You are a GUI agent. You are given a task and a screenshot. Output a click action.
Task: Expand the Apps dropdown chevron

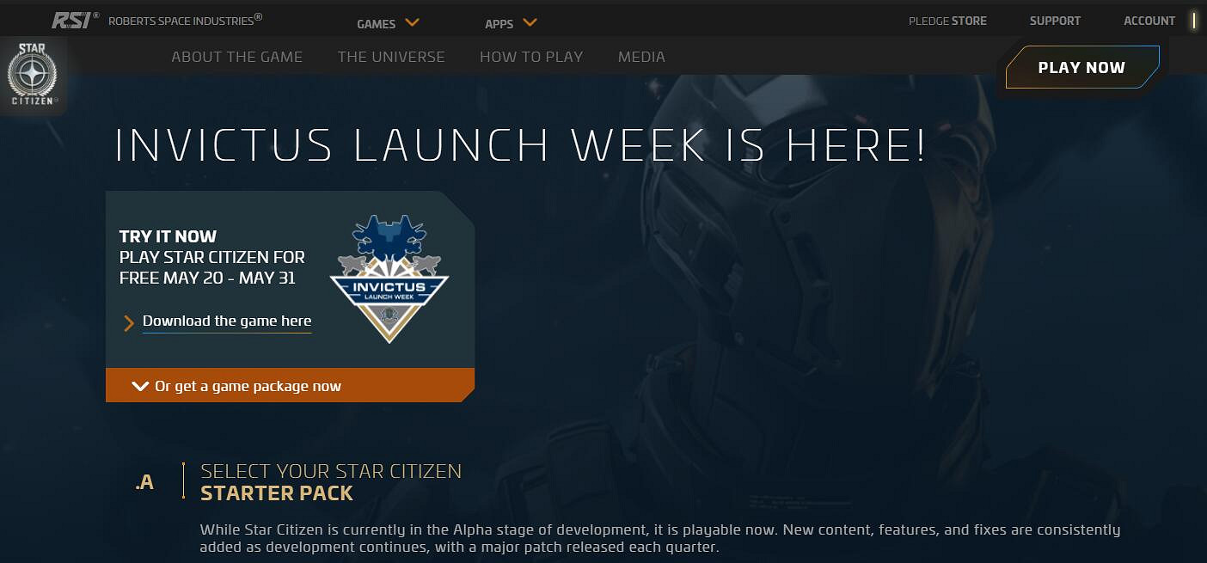530,22
